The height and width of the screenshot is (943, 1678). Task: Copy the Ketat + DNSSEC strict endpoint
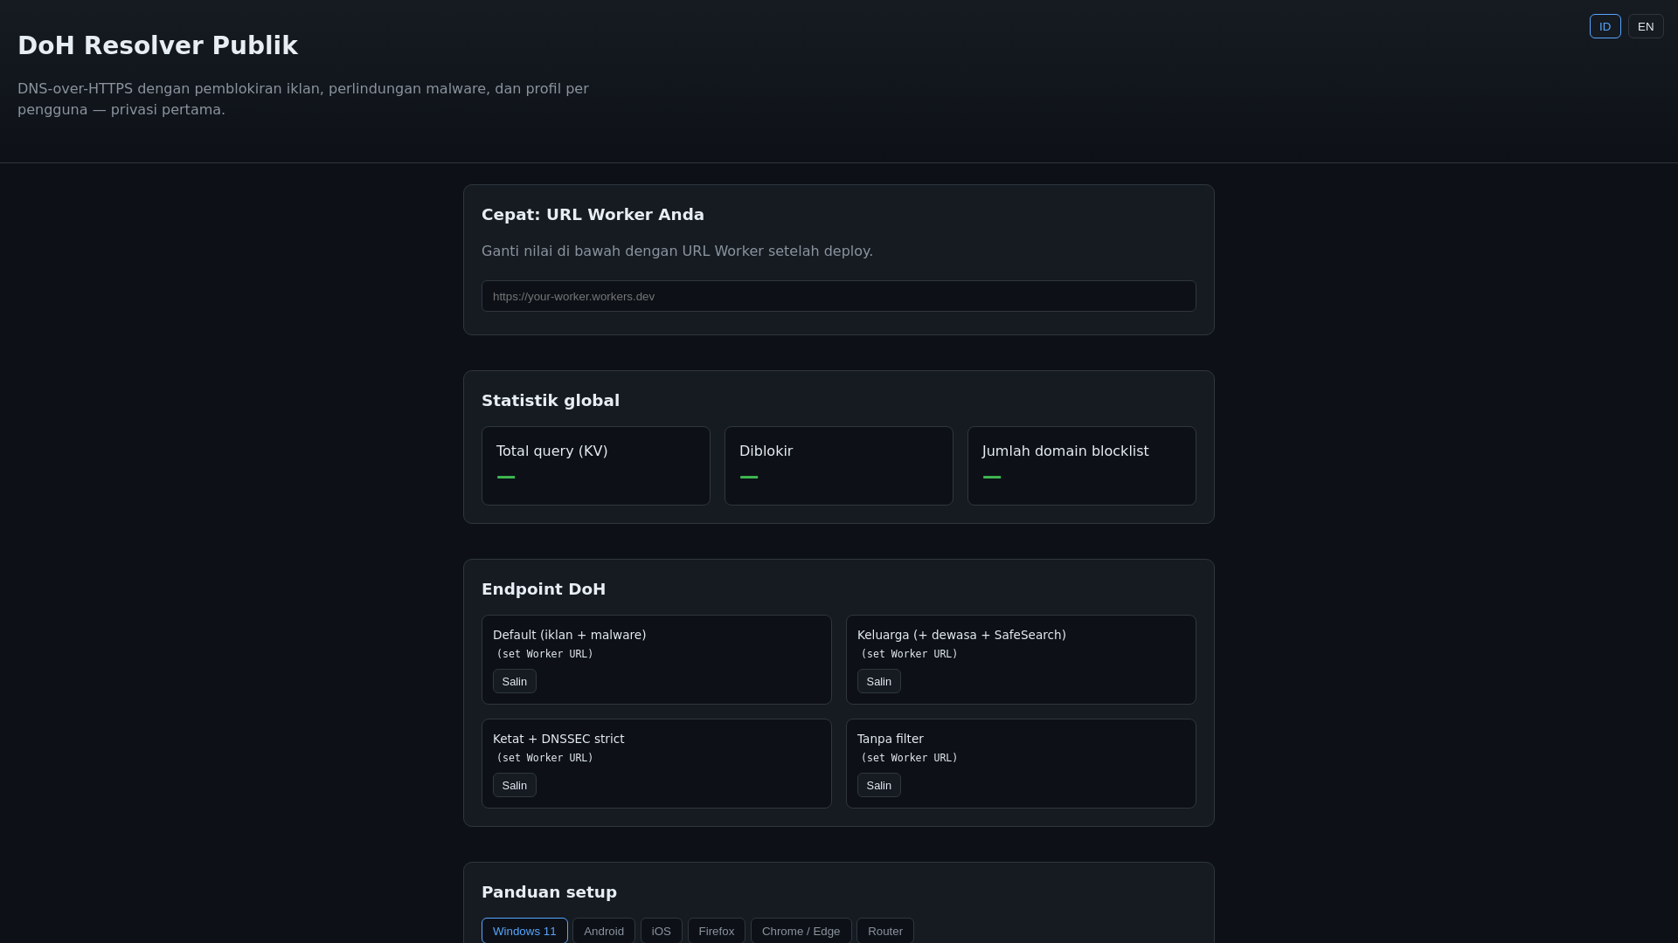[x=515, y=785]
